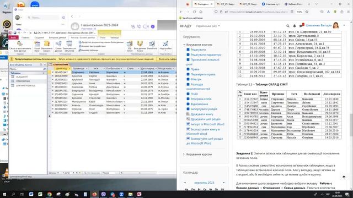The width and height of the screenshot is (353, 198).
Task: Click datasheet search box in record navigator
Action: pyautogui.click(x=109, y=173)
